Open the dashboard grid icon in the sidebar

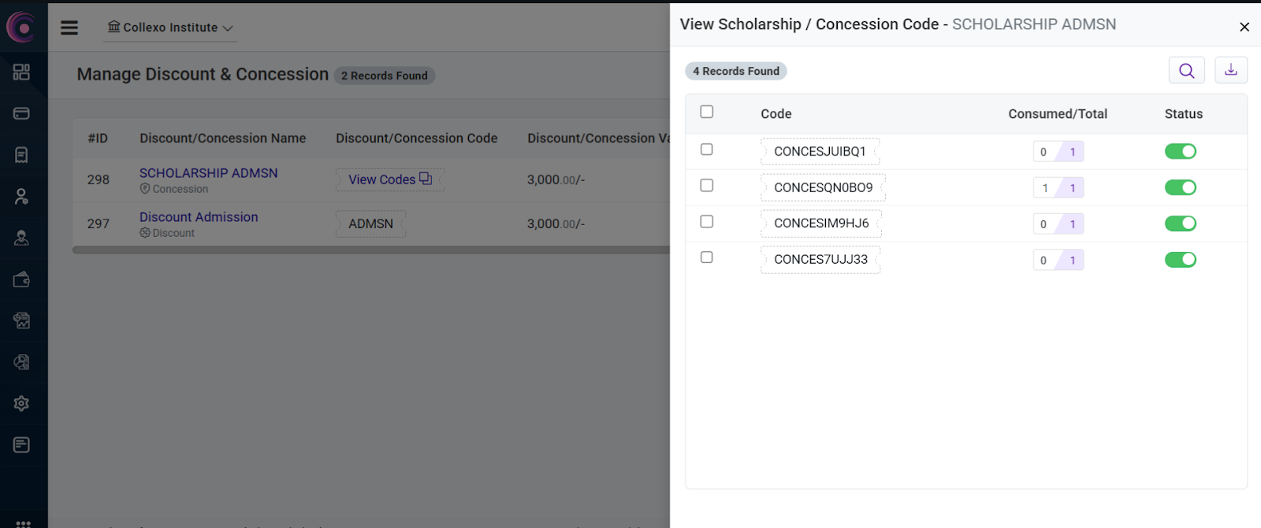(21, 72)
